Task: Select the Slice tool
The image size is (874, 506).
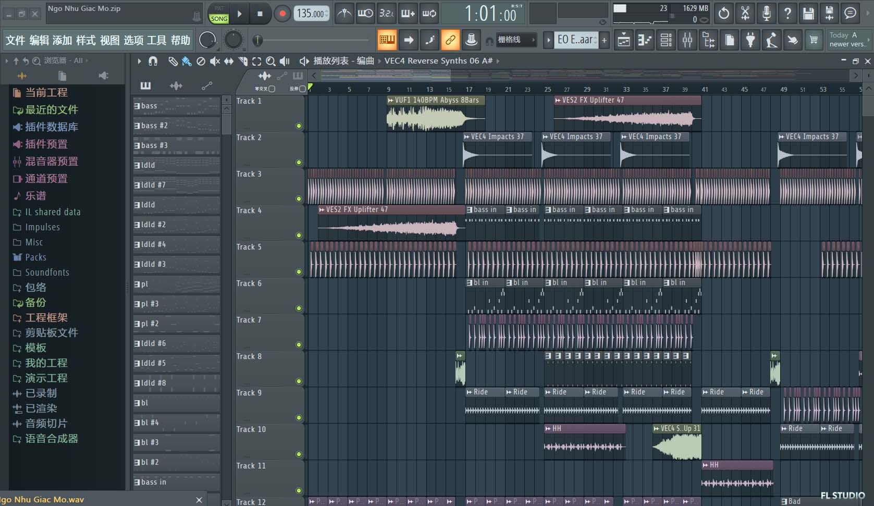Action: [x=243, y=61]
